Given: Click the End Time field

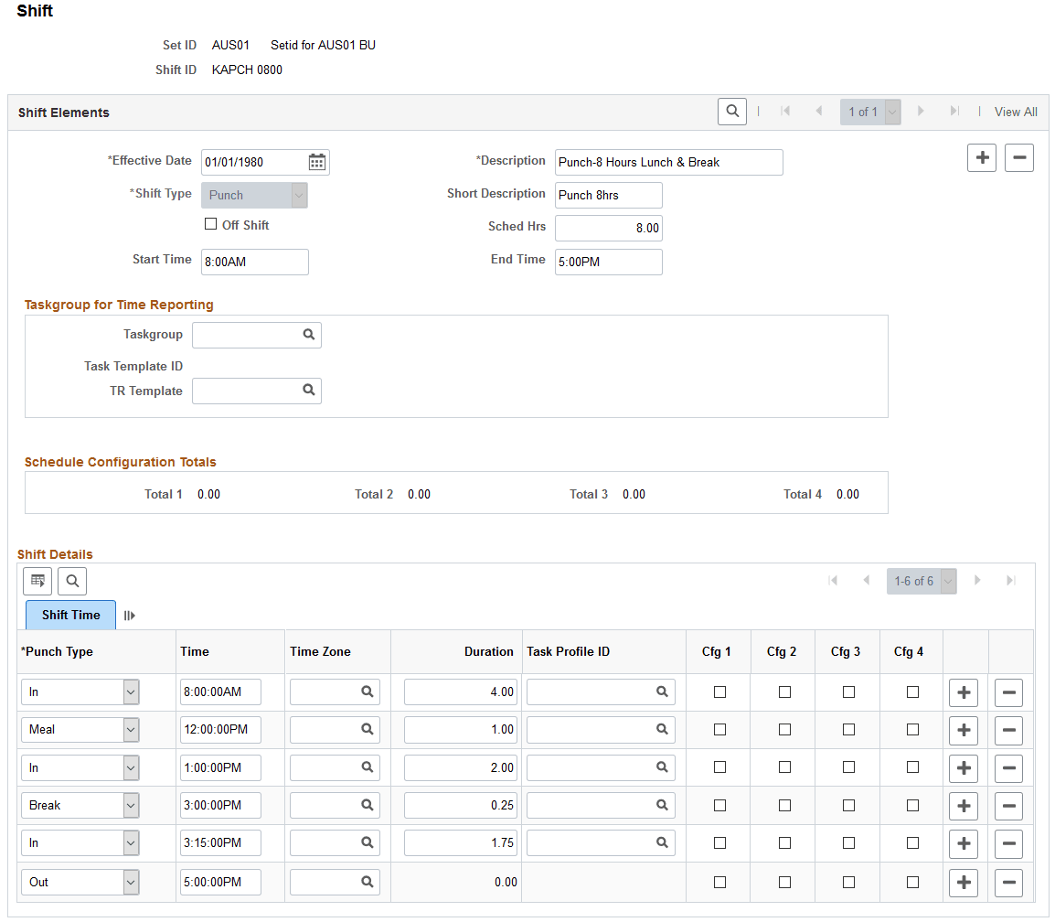Looking at the screenshot, I should pyautogui.click(x=608, y=262).
